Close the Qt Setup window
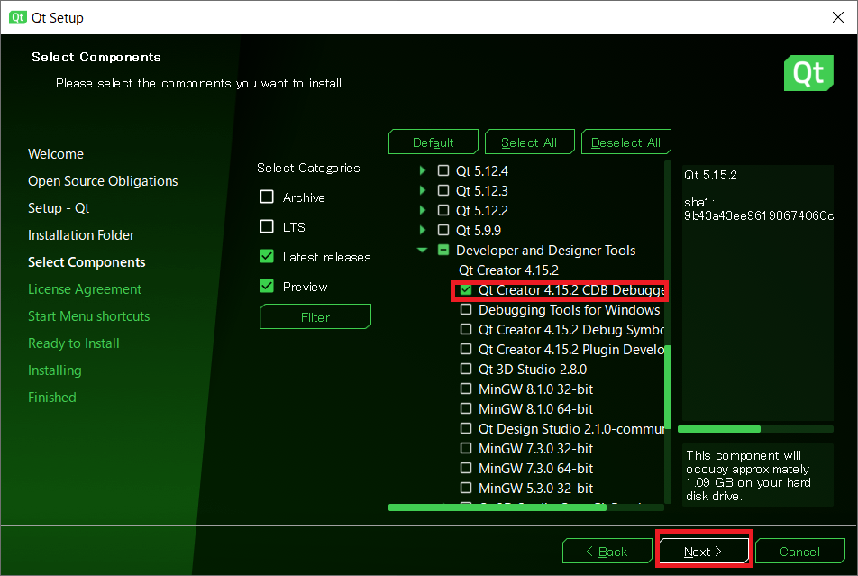 [x=838, y=17]
